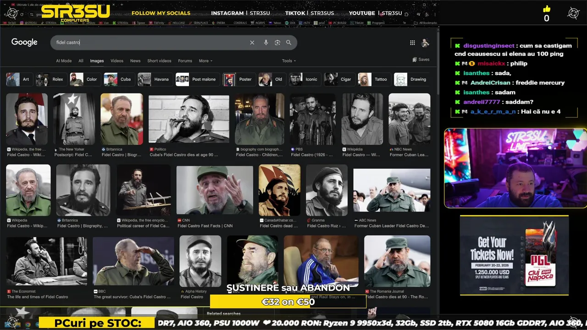Clear the search box with the X icon

tap(252, 43)
